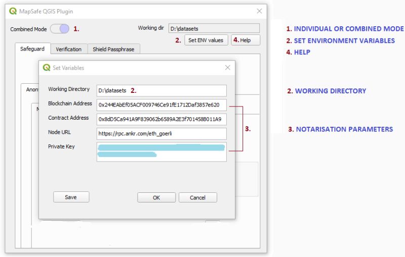405x257 pixels.
Task: Click the Set ENV values button
Action: pyautogui.click(x=206, y=40)
